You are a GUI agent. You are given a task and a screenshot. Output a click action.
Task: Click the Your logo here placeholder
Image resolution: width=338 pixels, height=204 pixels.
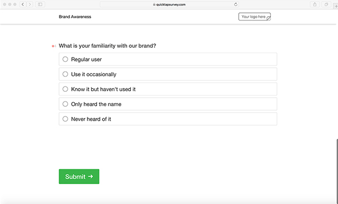click(x=254, y=17)
